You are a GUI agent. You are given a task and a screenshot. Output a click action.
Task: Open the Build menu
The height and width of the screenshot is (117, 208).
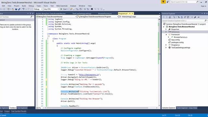[24, 6]
